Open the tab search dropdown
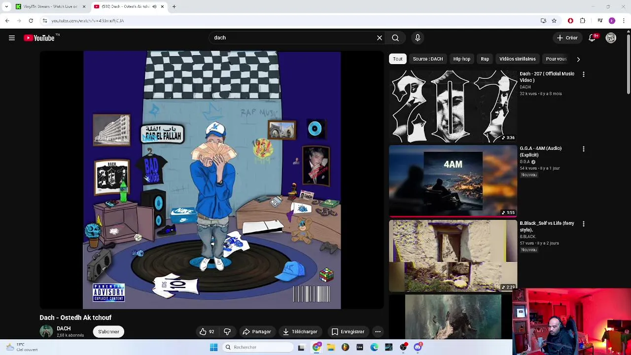 tap(6, 7)
